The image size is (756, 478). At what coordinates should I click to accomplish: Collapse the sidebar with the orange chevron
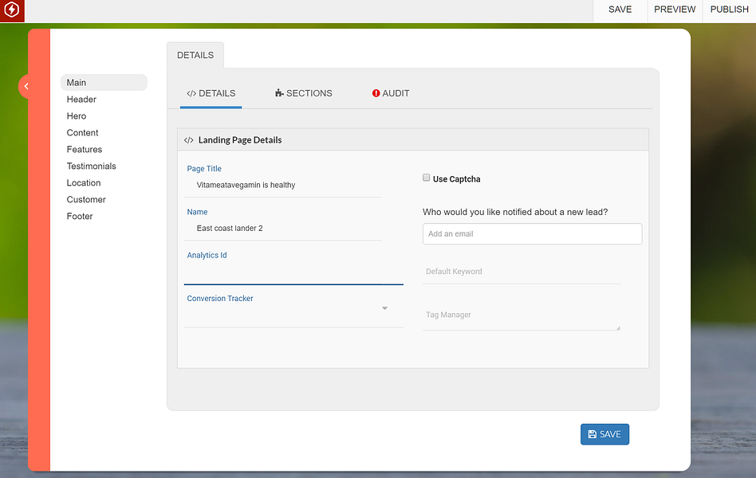click(x=26, y=86)
